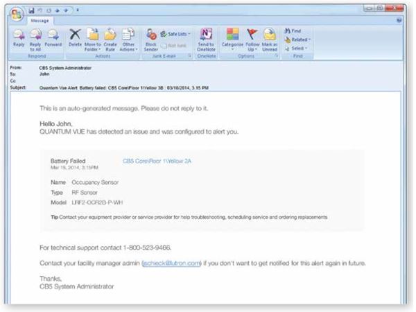416x312 pixels.
Task: Undo using the quick access toolbar
Action: pyautogui.click(x=40, y=10)
